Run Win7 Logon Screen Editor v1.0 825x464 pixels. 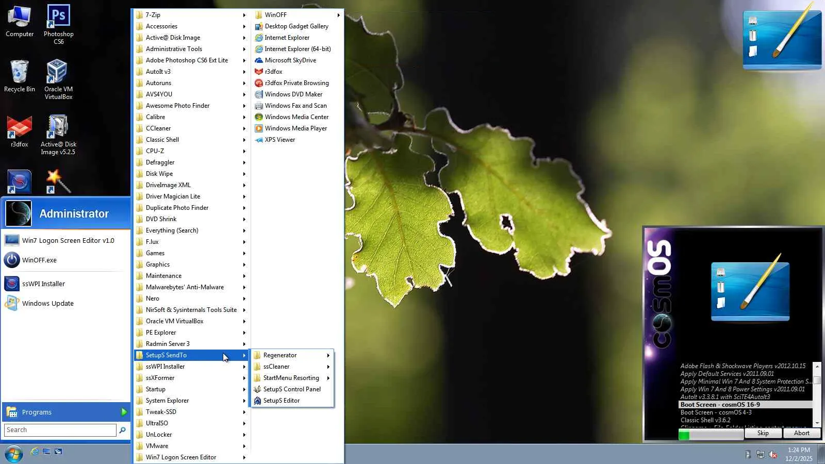coord(66,241)
